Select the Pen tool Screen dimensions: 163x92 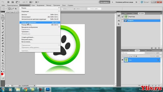(x=3, y=55)
